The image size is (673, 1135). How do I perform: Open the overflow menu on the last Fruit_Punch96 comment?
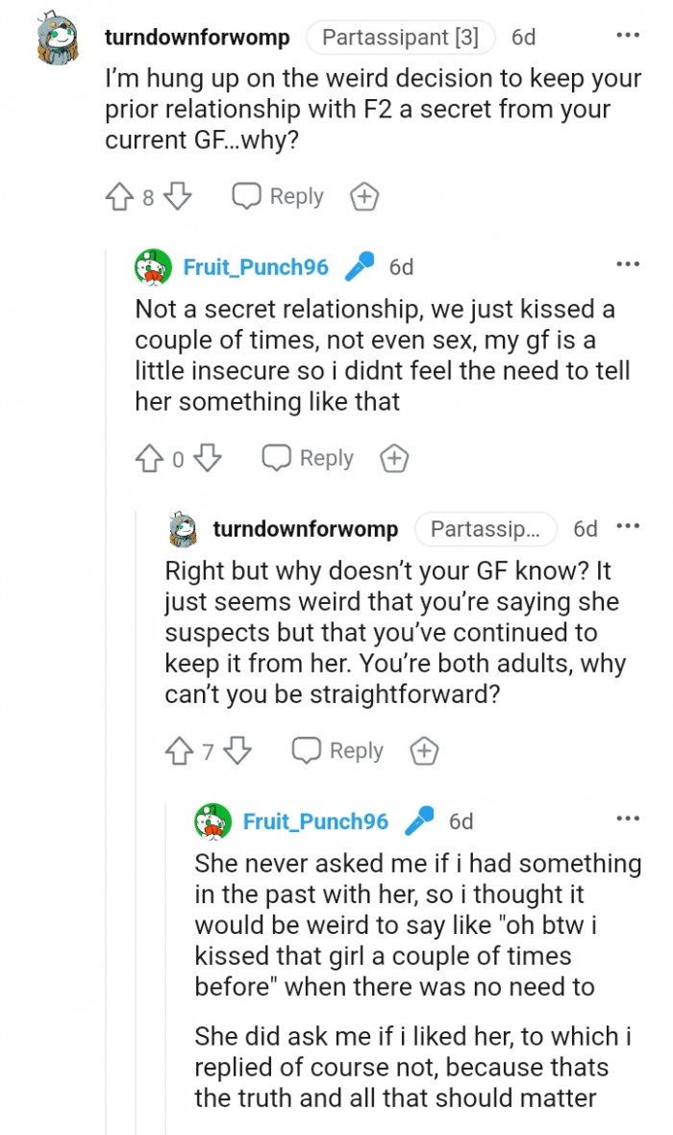pos(628,817)
